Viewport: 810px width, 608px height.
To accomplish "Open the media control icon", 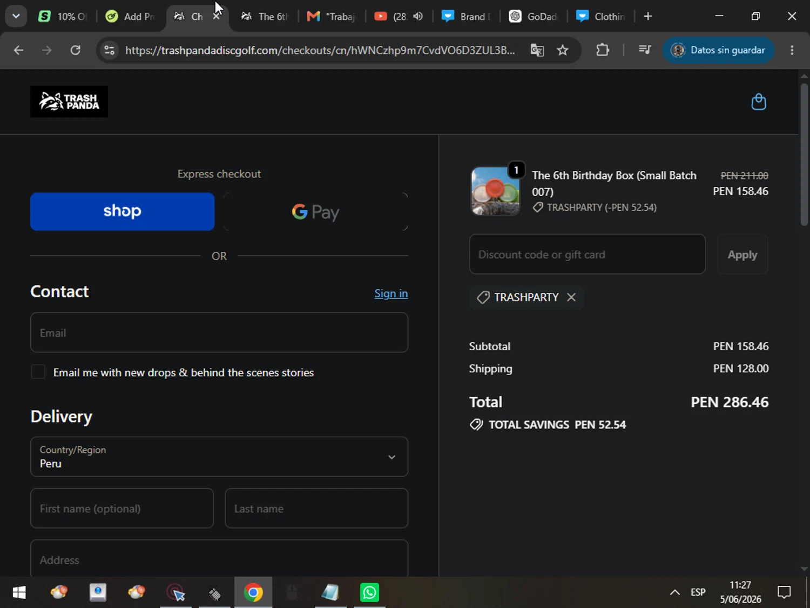I will pos(645,50).
